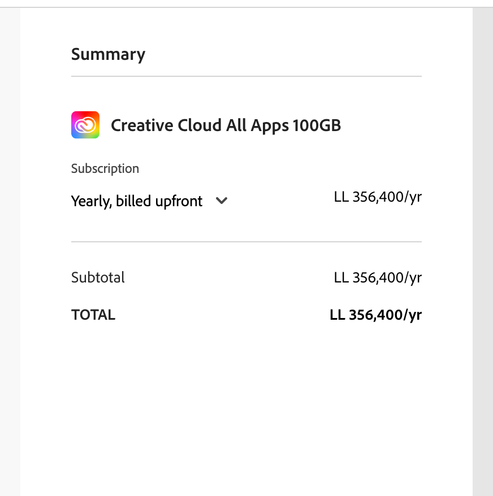Click the subscription price LL 356,400/yr
Image resolution: width=493 pixels, height=496 pixels.
[378, 197]
